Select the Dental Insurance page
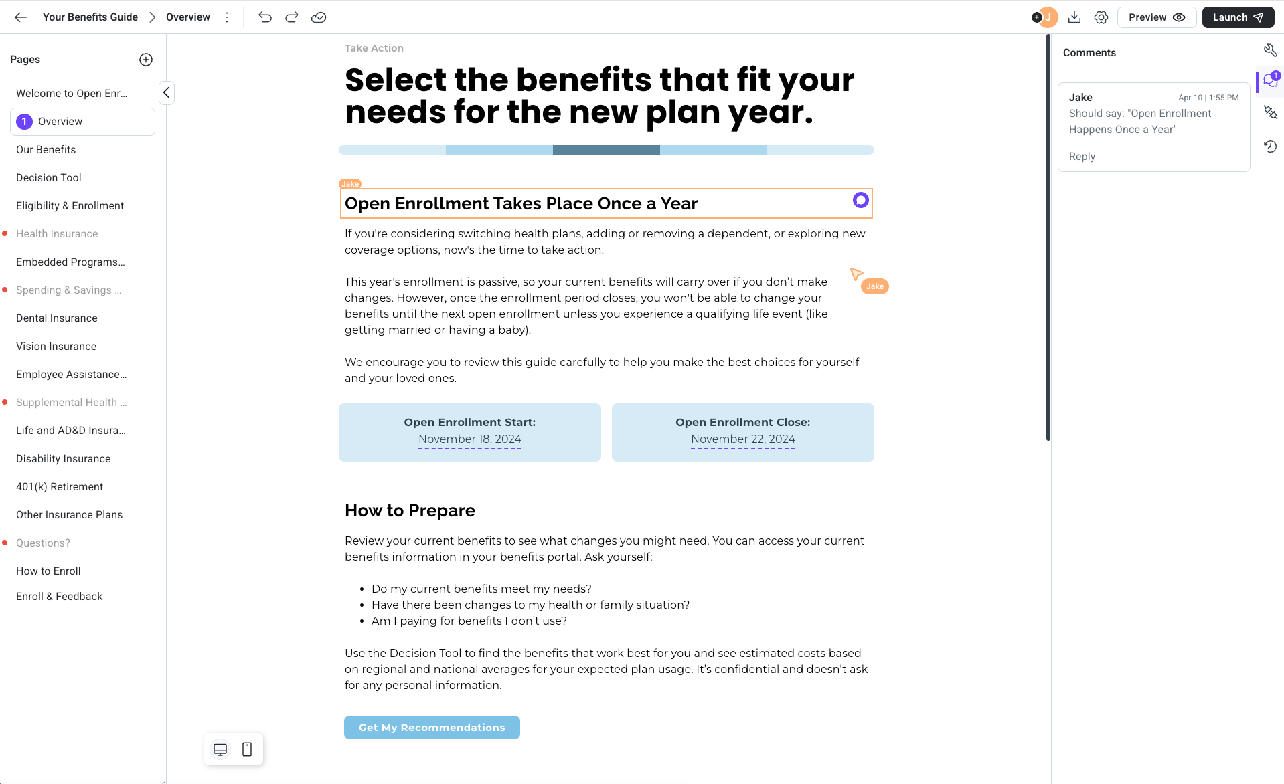Screen dimensions: 1284x784 57,318
